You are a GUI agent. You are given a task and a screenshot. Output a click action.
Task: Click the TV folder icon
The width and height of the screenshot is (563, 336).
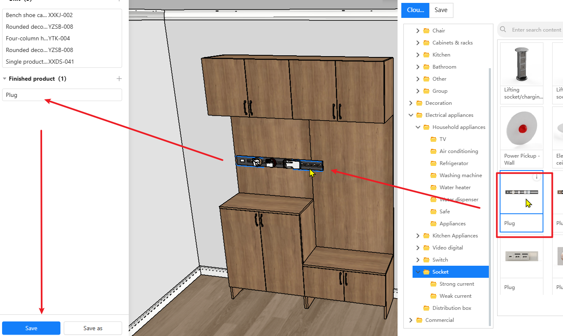coord(433,139)
